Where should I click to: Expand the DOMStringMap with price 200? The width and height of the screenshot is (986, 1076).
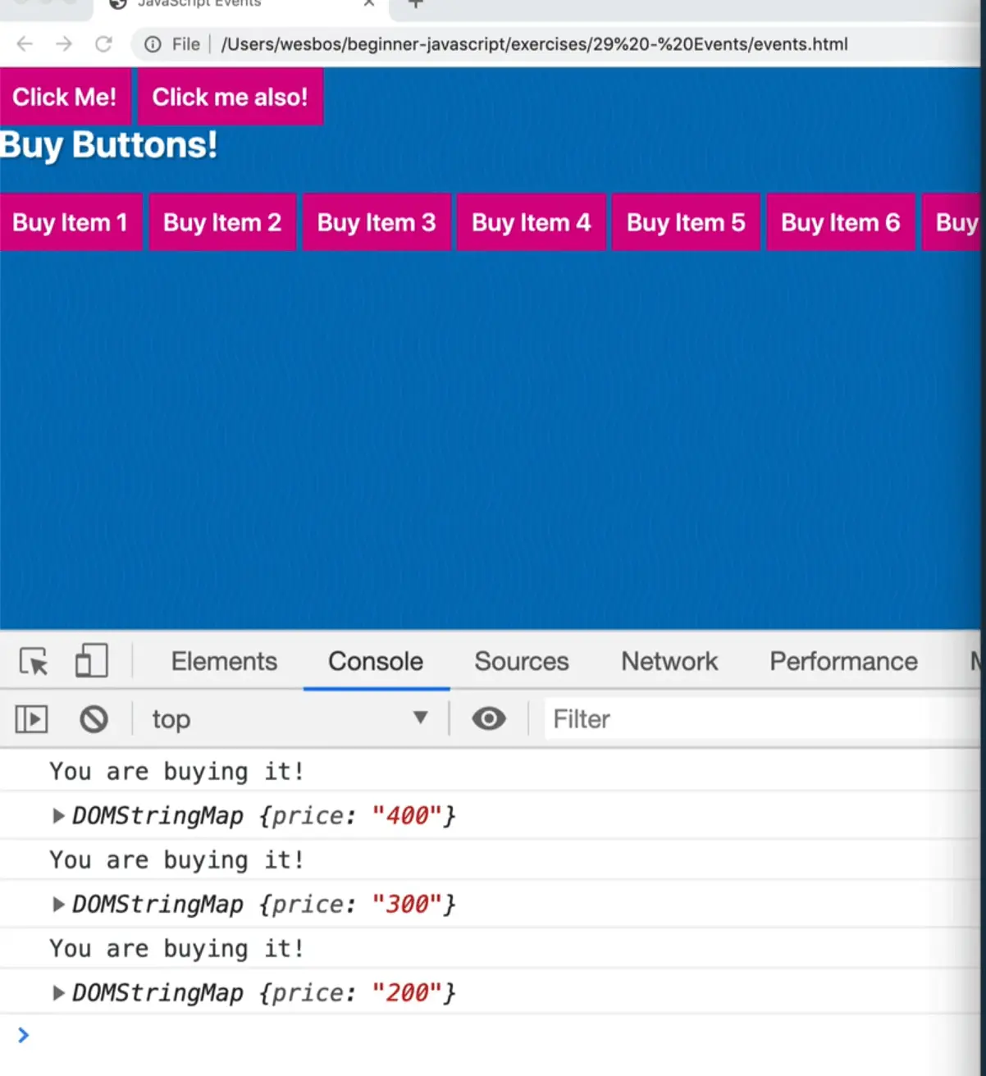58,993
